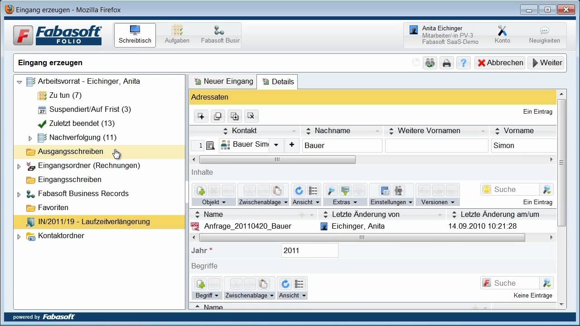Click the duplicate entry icon in Adressaten
This screenshot has height=326, width=580.
(218, 116)
